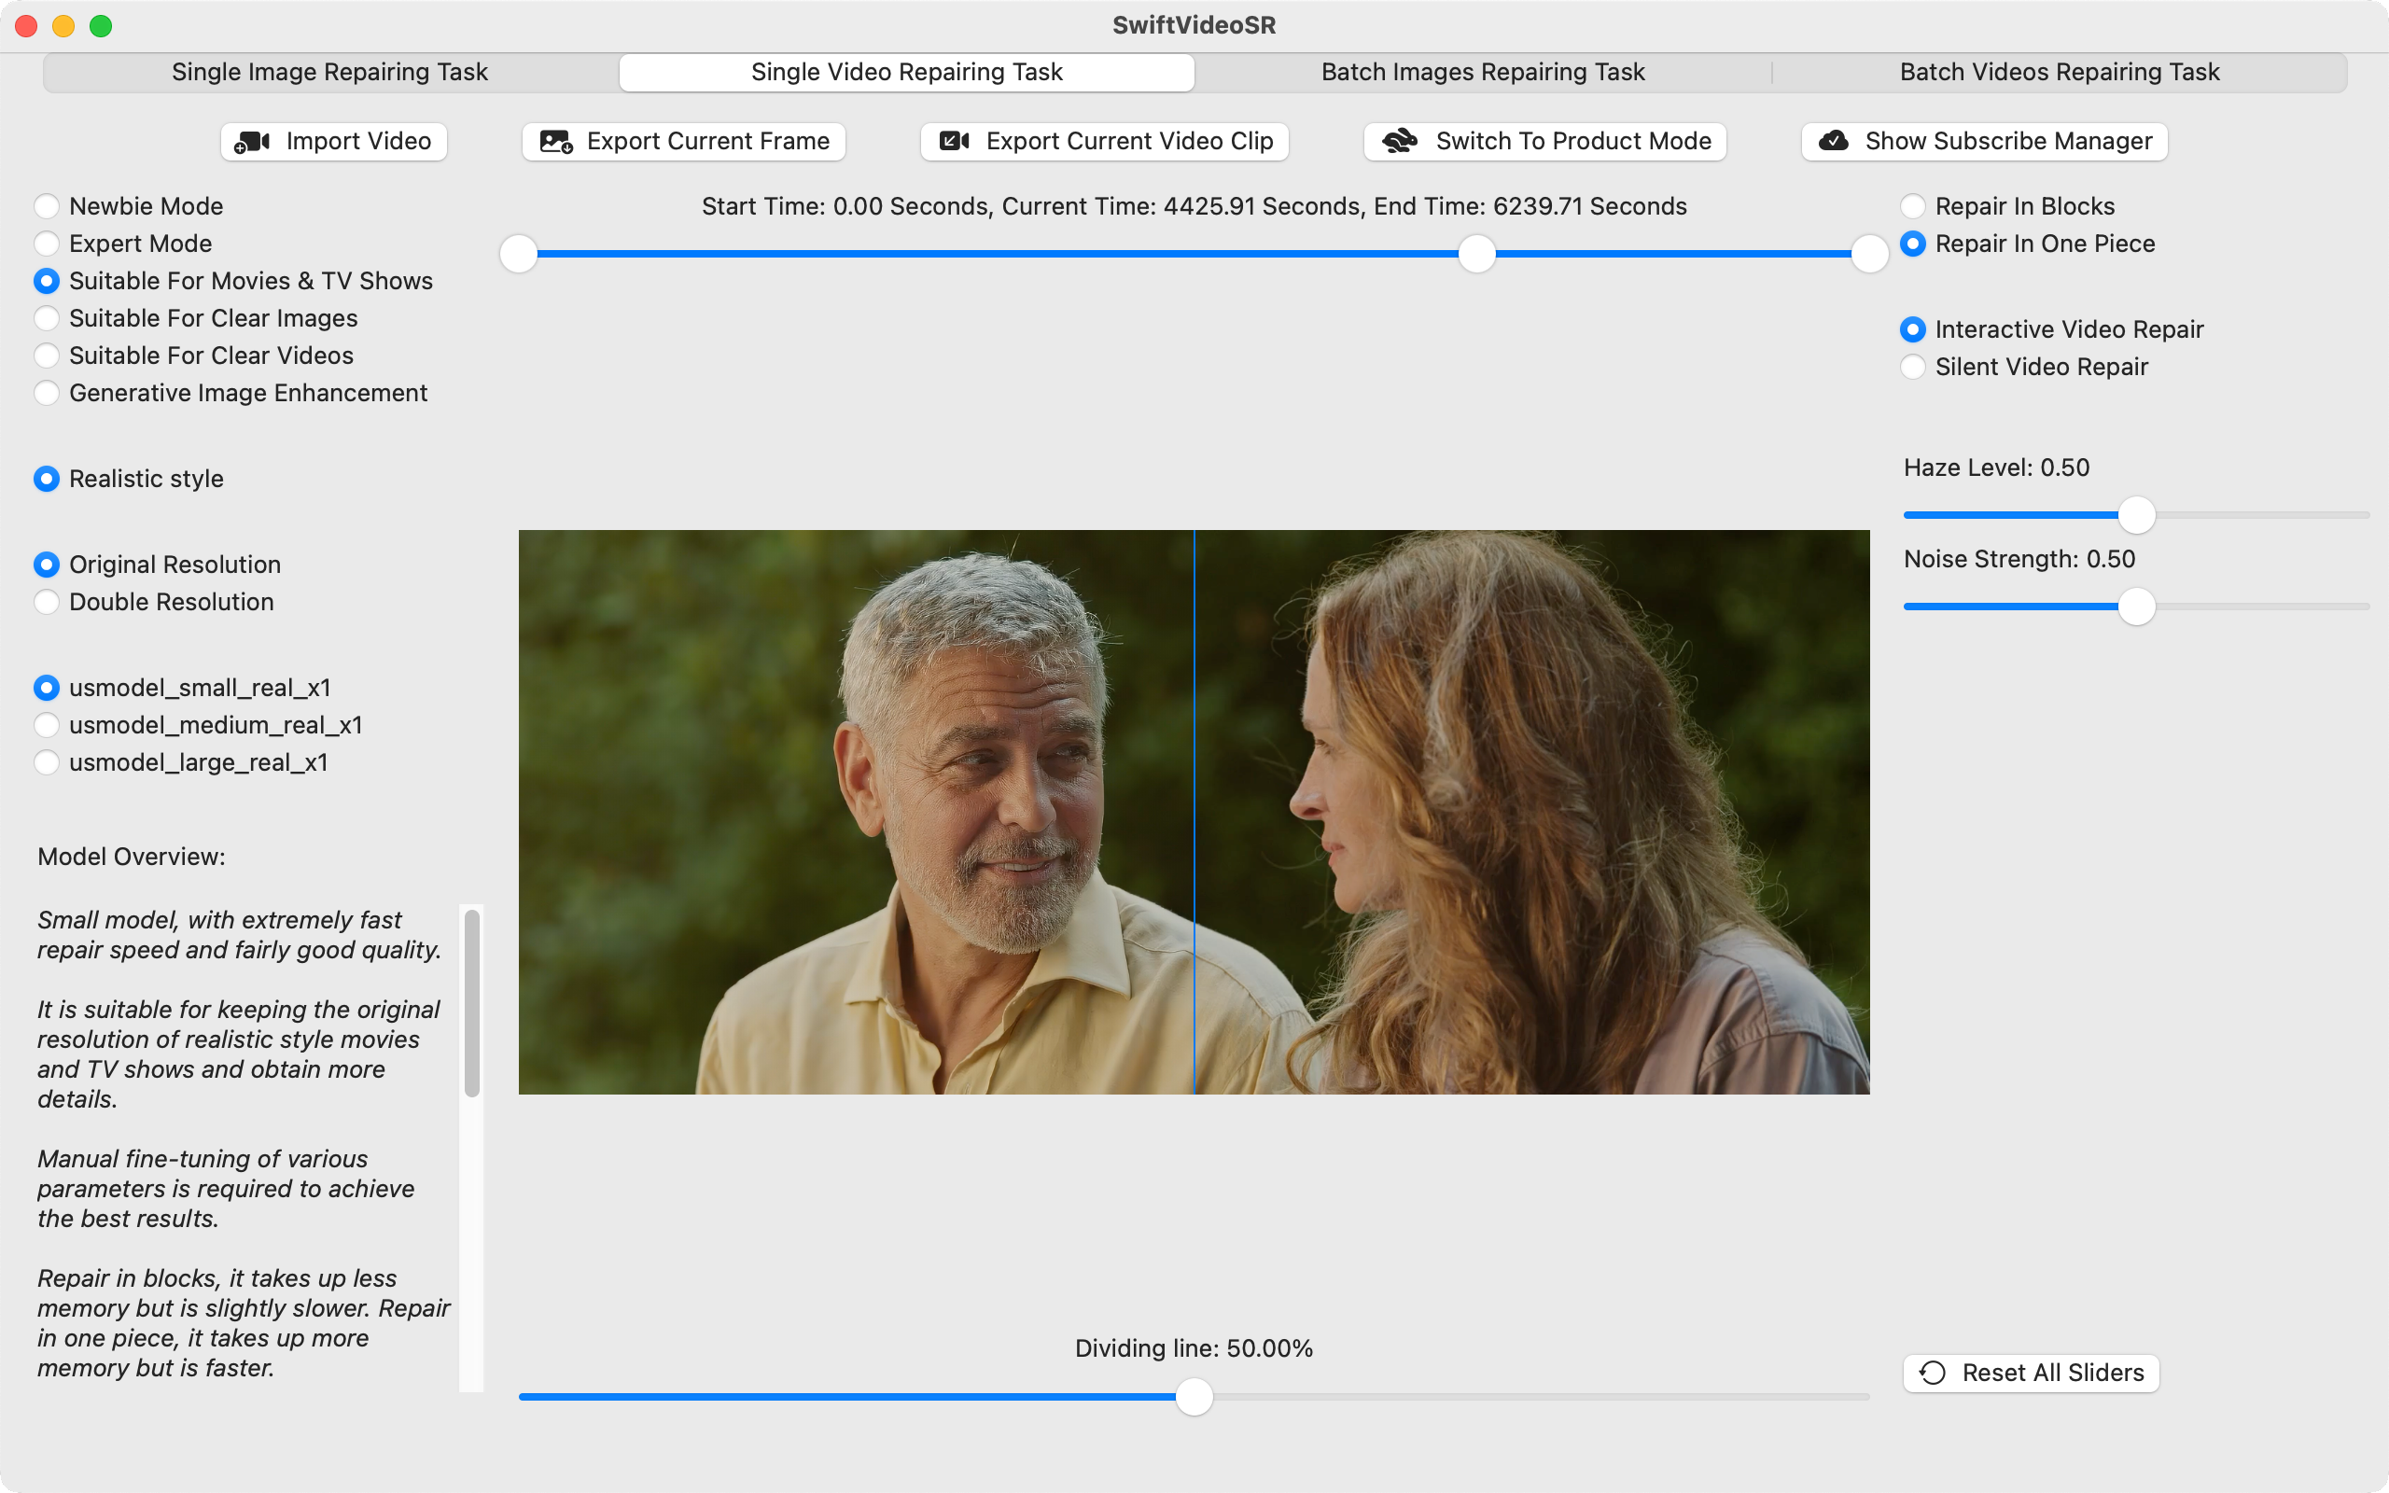Click the Export Current Frame image icon

point(556,142)
